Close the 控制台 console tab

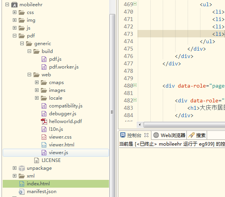(x=146, y=135)
